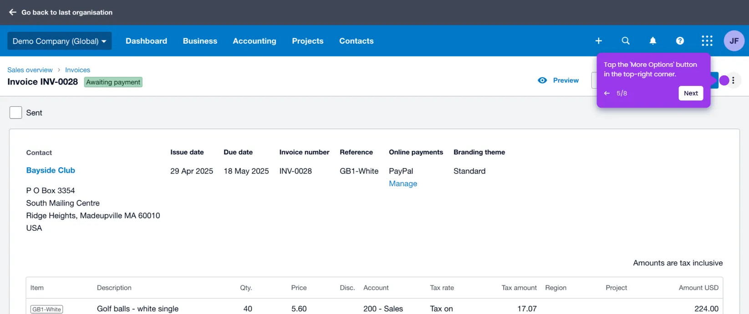Go to Sales overview breadcrumb
Viewport: 749px width, 314px height.
click(x=30, y=70)
